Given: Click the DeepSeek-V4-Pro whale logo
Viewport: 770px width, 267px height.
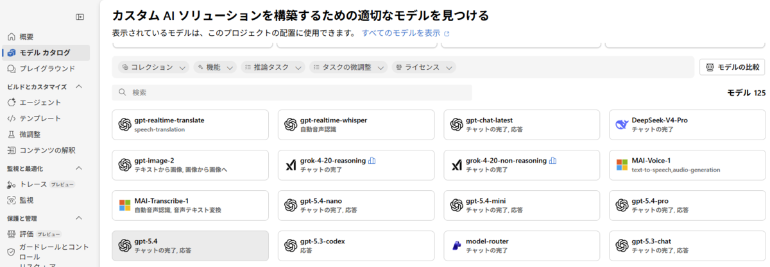Looking at the screenshot, I should click(x=621, y=124).
